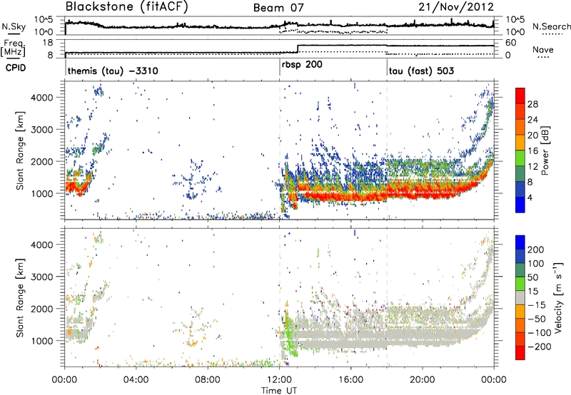This screenshot has height=395, width=571.
Task: Click the "N.Search" legend label
Action: point(551,26)
